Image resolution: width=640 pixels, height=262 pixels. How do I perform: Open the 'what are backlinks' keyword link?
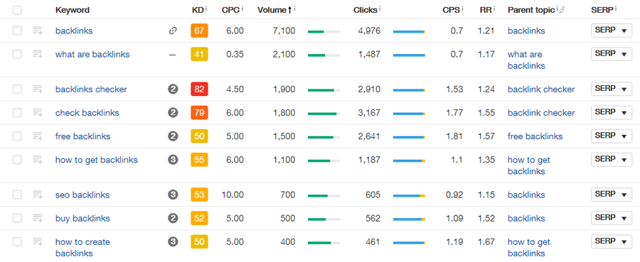(x=92, y=54)
